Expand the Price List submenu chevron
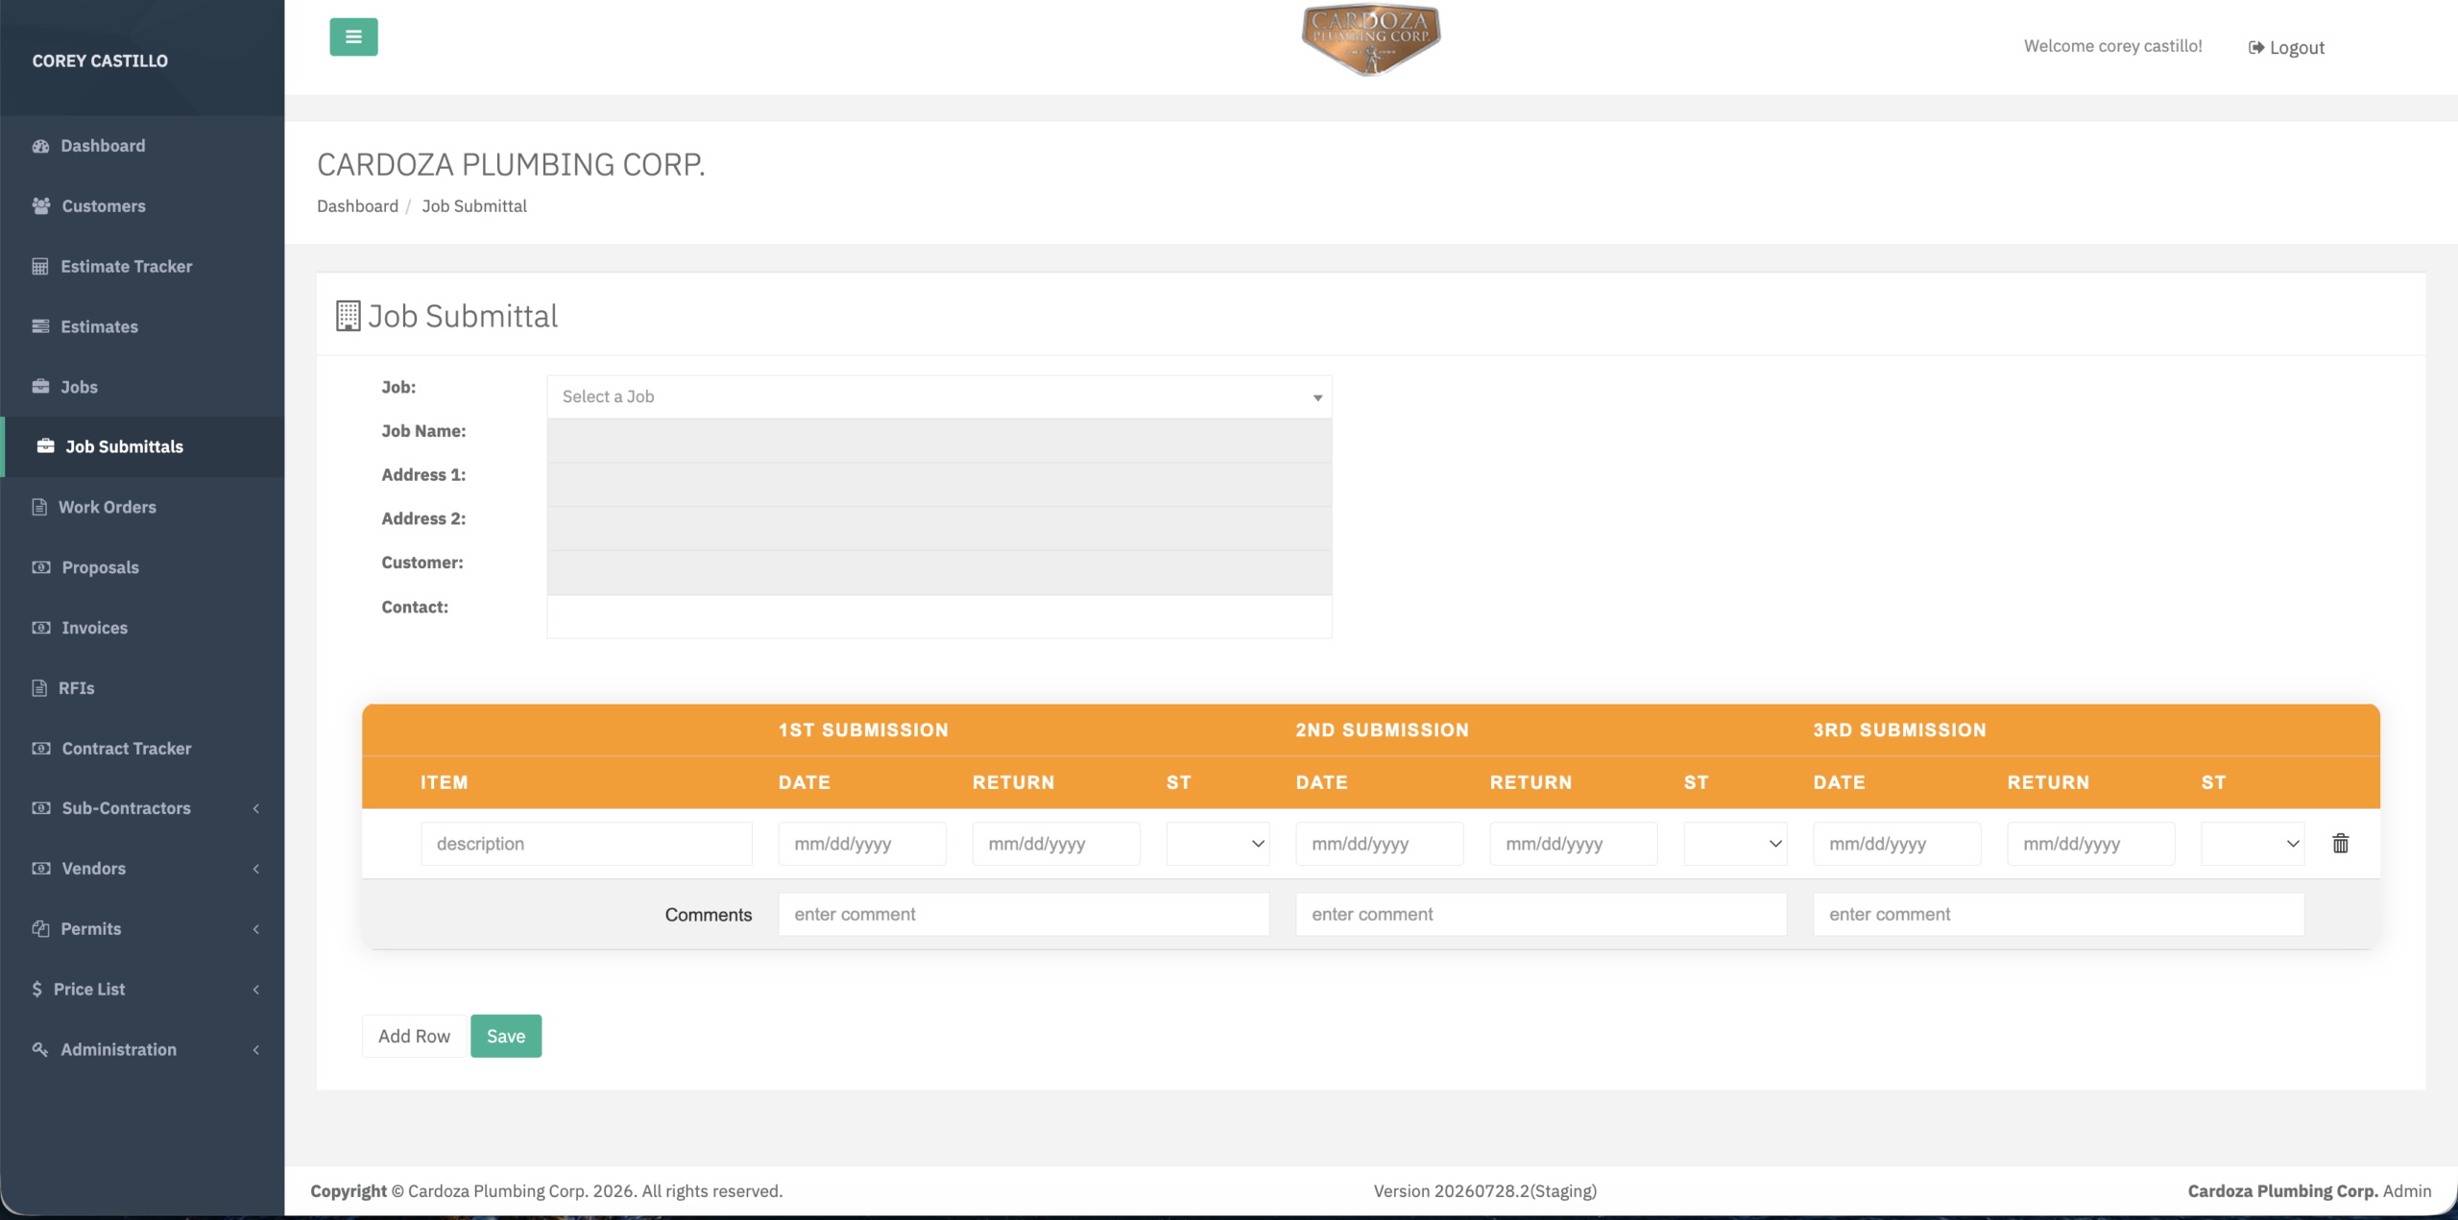 tap(256, 991)
